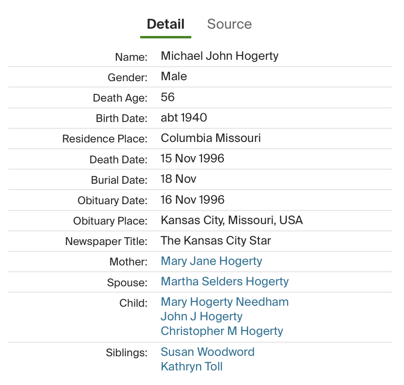Select the Detail tab
404x385 pixels.
[165, 24]
